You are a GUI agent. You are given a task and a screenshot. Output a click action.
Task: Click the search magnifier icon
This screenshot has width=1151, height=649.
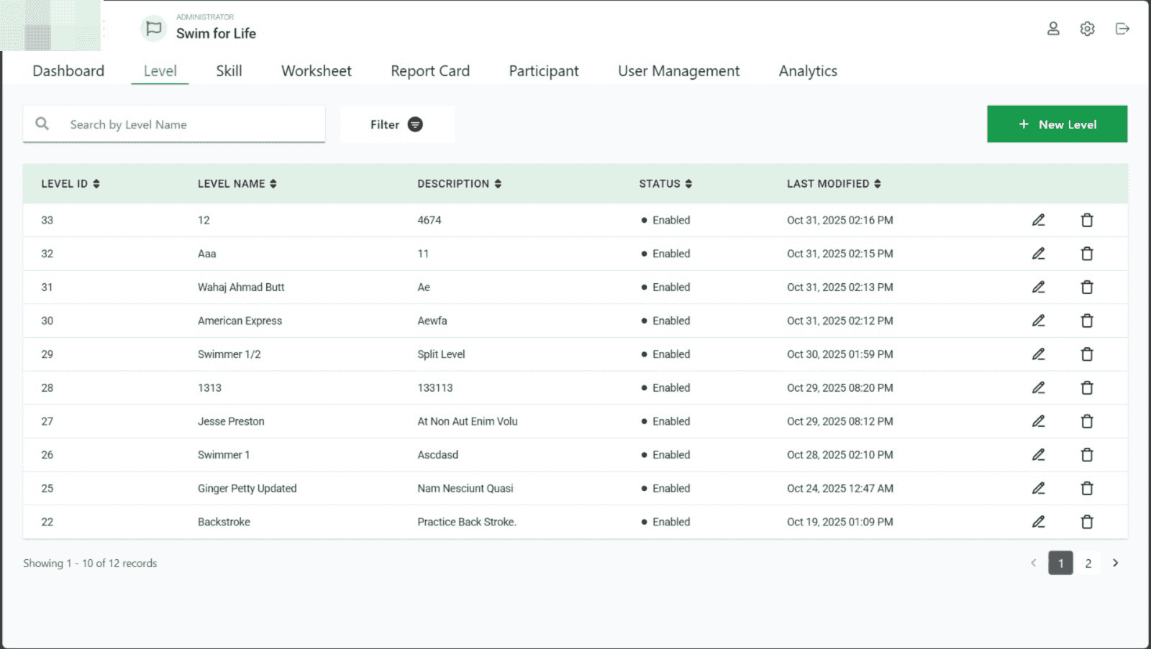click(42, 124)
